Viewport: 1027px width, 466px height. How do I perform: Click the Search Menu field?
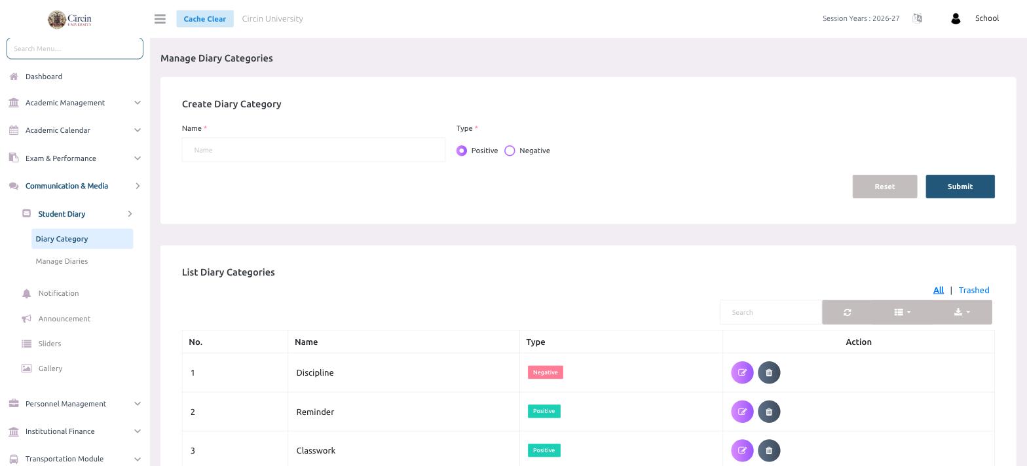(x=75, y=48)
